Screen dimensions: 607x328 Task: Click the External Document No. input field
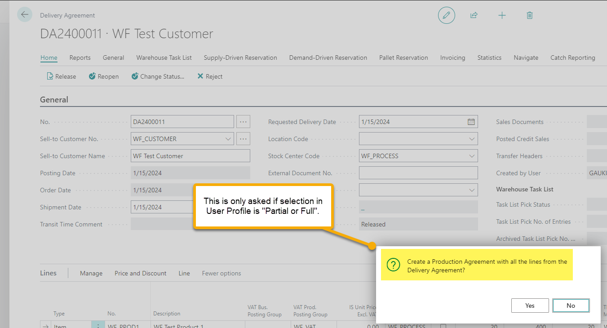[418, 173]
